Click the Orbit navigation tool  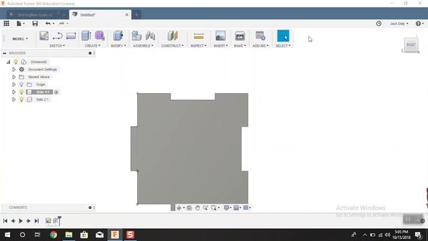(179, 208)
